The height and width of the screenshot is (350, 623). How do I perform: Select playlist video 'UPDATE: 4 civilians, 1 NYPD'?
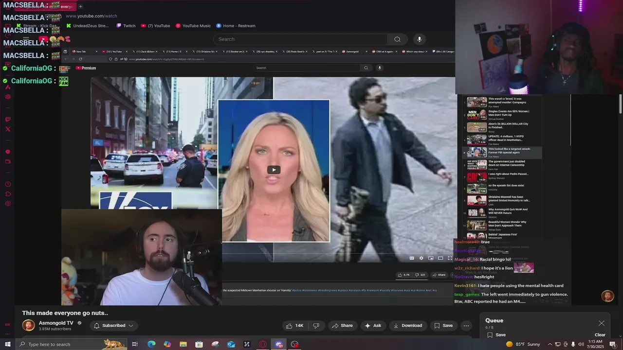[x=501, y=140]
